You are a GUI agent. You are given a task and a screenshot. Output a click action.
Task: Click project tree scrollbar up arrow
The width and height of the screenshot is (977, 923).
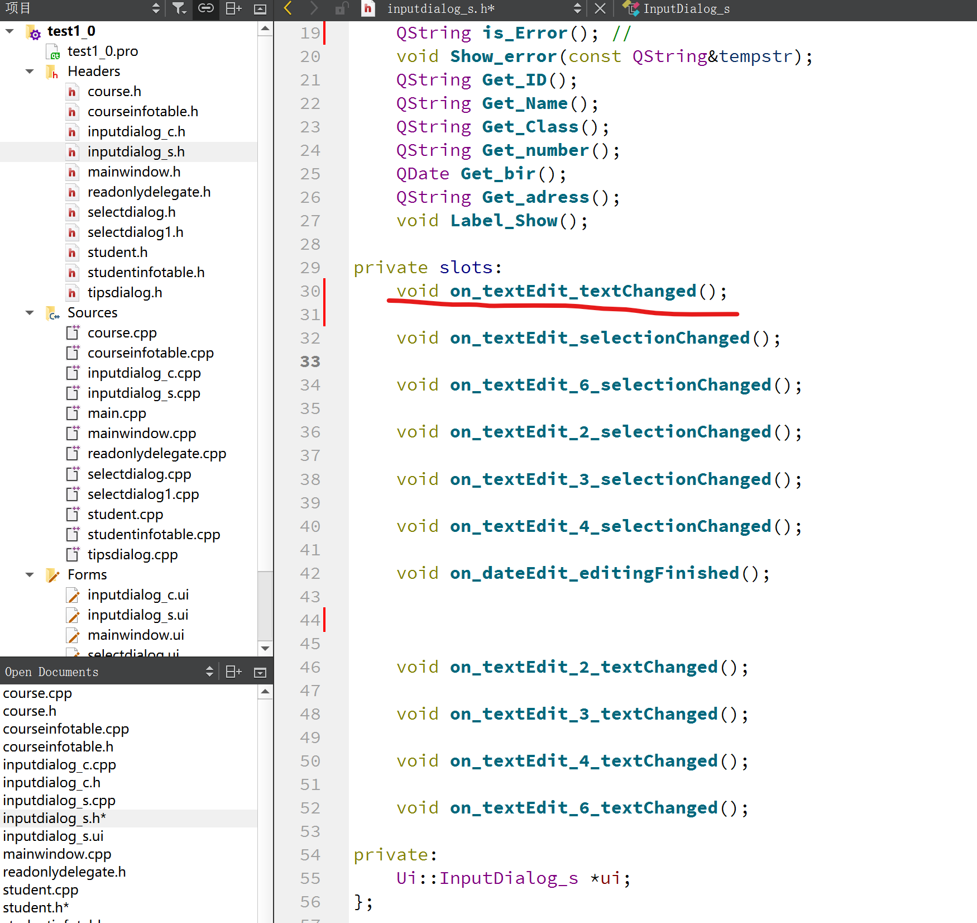click(265, 28)
